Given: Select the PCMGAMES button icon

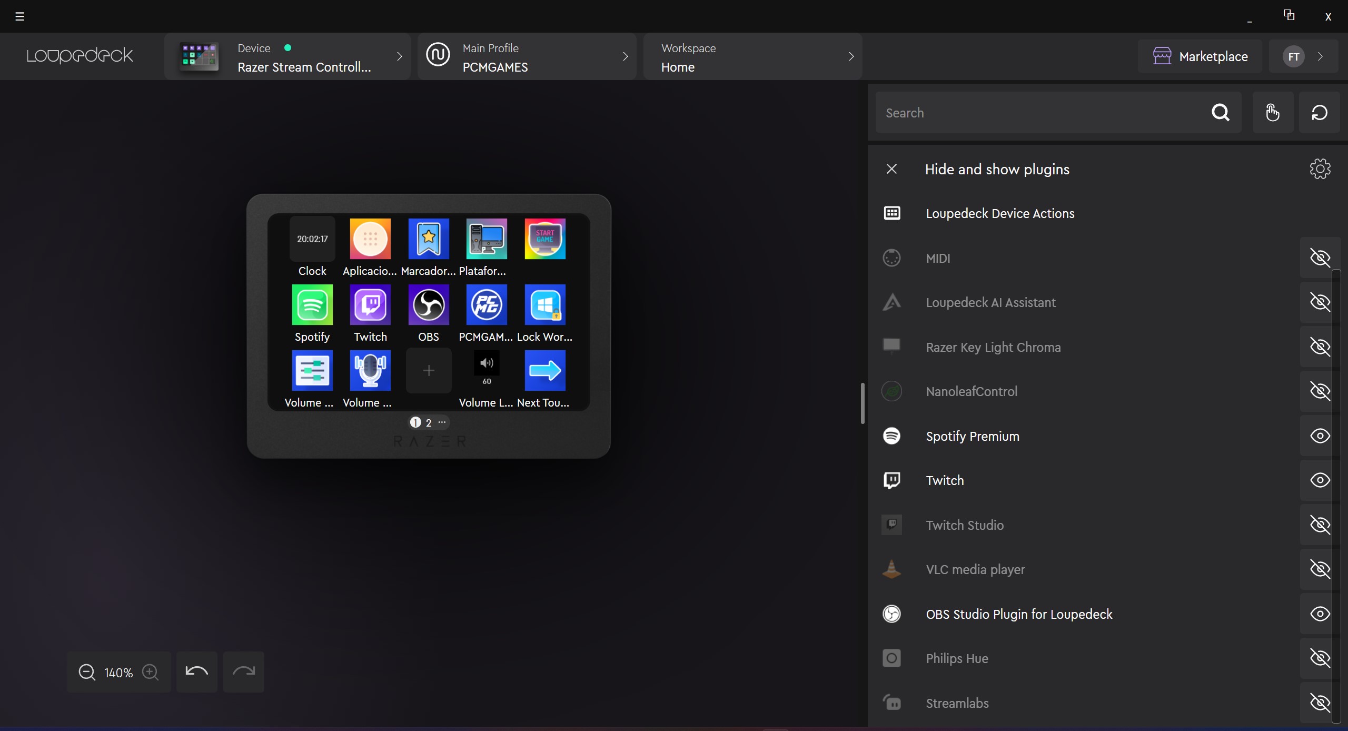Looking at the screenshot, I should point(487,304).
